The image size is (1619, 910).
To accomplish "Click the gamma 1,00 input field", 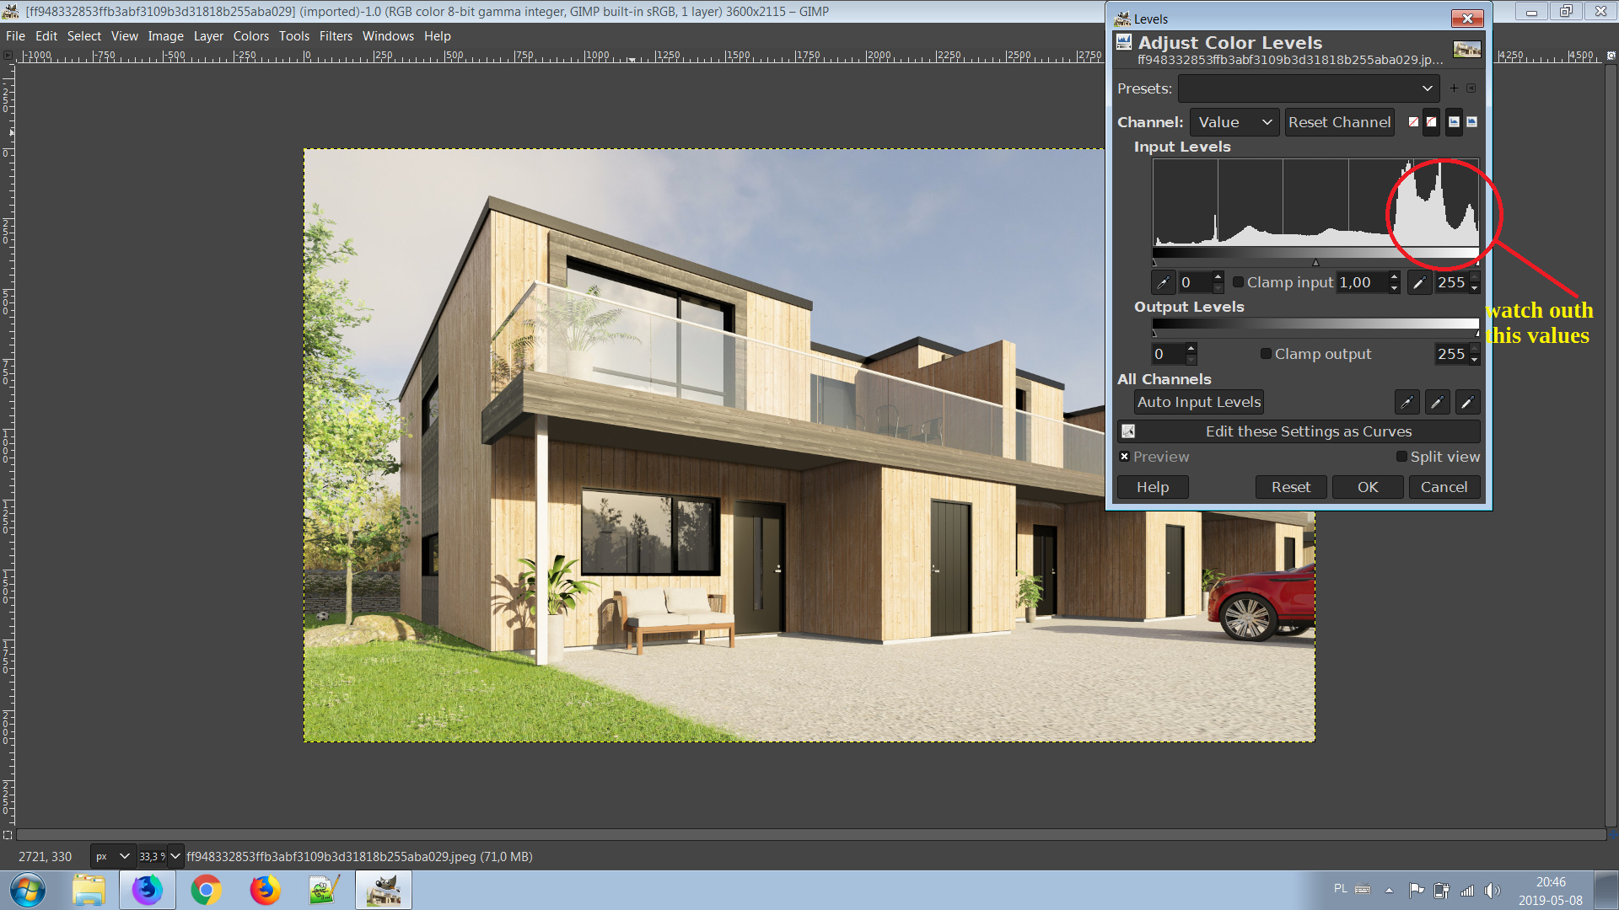I will (1363, 283).
